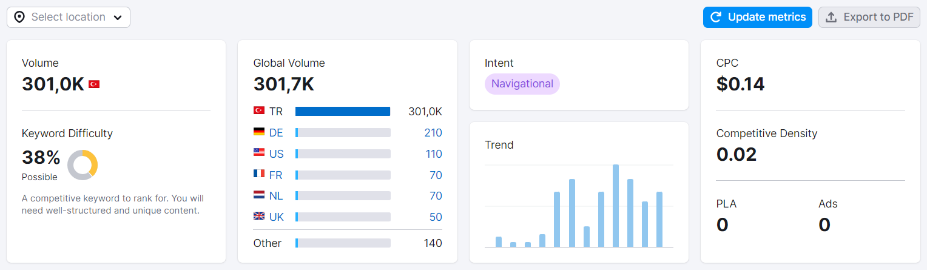927x270 pixels.
Task: Click the UK flag icon
Action: pos(259,216)
